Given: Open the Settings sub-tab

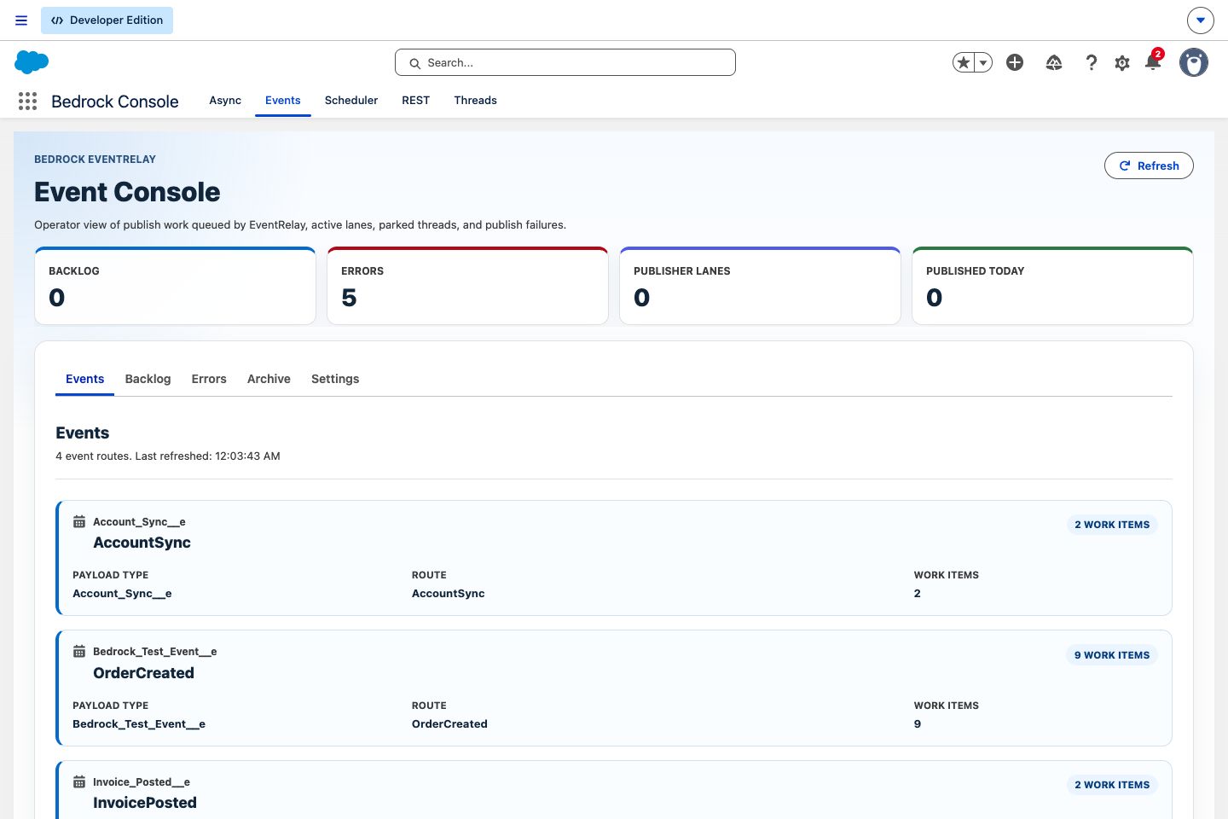Looking at the screenshot, I should 335,379.
